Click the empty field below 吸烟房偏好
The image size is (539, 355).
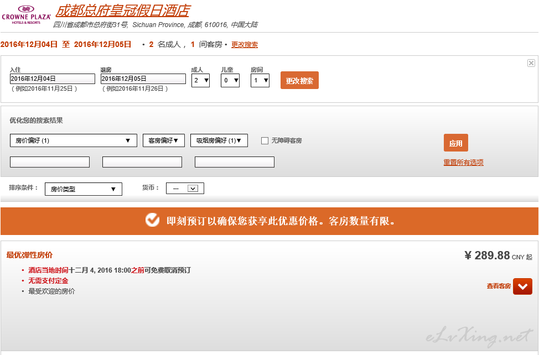pyautogui.click(x=235, y=162)
